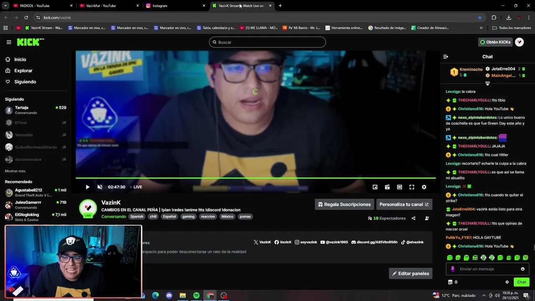
Task: Focus the Enviar un mensaje field
Action: 487,269
